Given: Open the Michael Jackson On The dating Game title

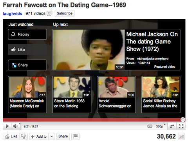Looking at the screenshot, I should (152, 41).
